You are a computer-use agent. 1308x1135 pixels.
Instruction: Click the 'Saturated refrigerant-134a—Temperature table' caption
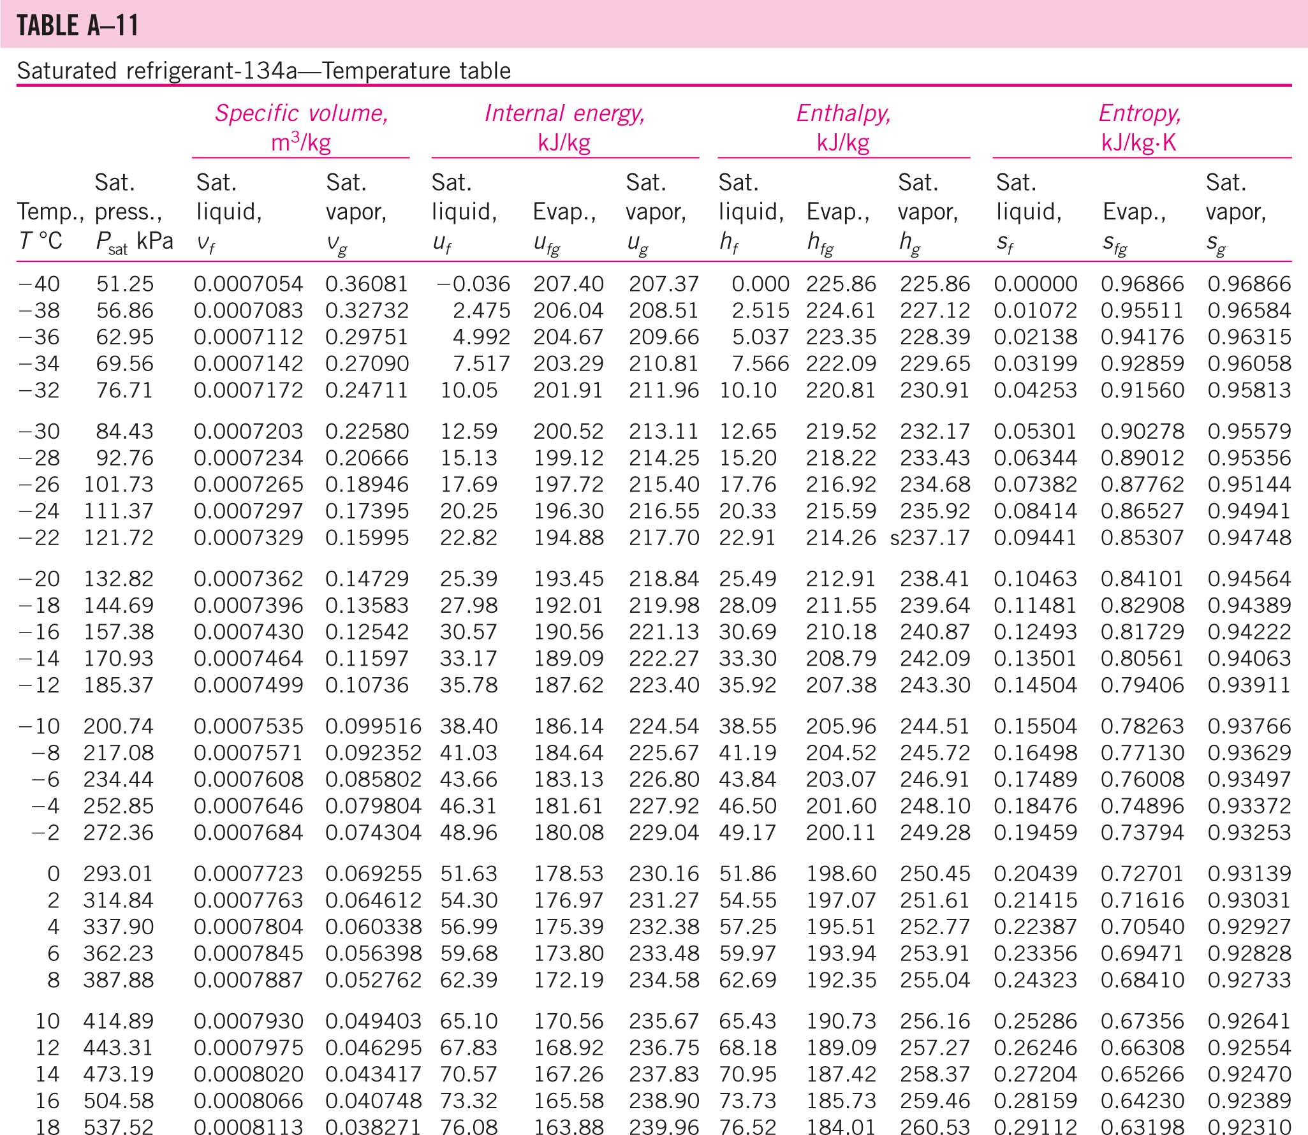click(264, 71)
